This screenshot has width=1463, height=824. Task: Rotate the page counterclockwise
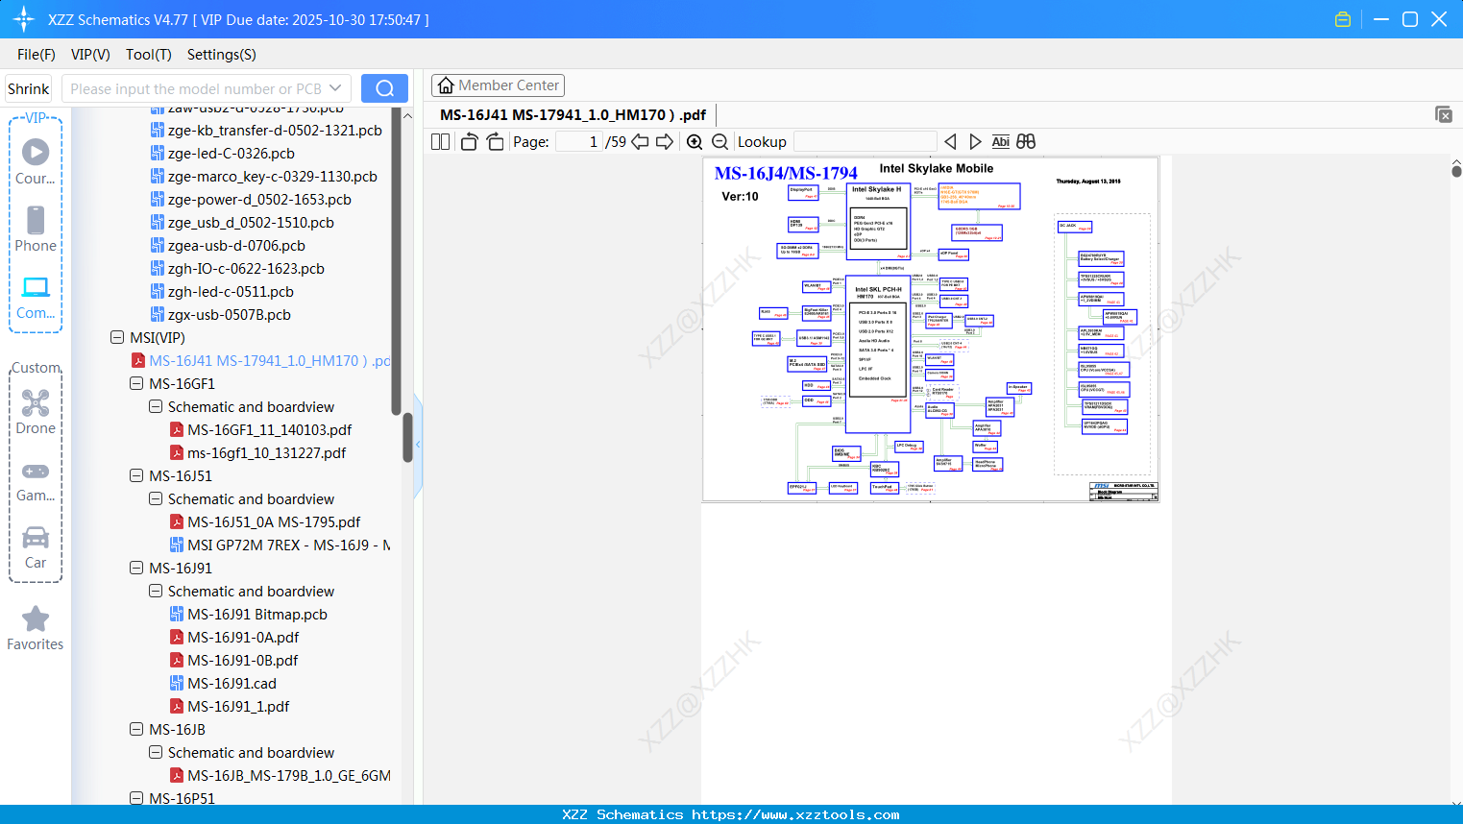click(470, 142)
